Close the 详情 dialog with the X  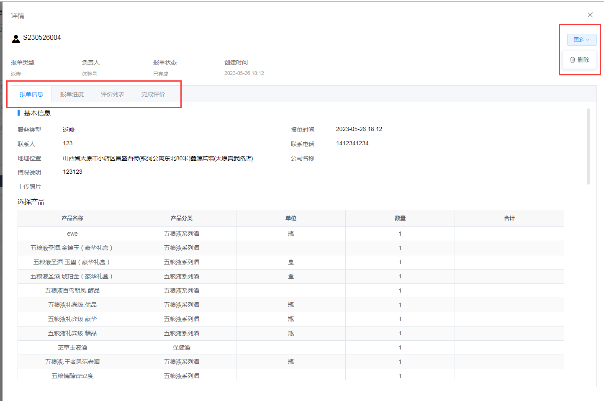[x=590, y=15]
